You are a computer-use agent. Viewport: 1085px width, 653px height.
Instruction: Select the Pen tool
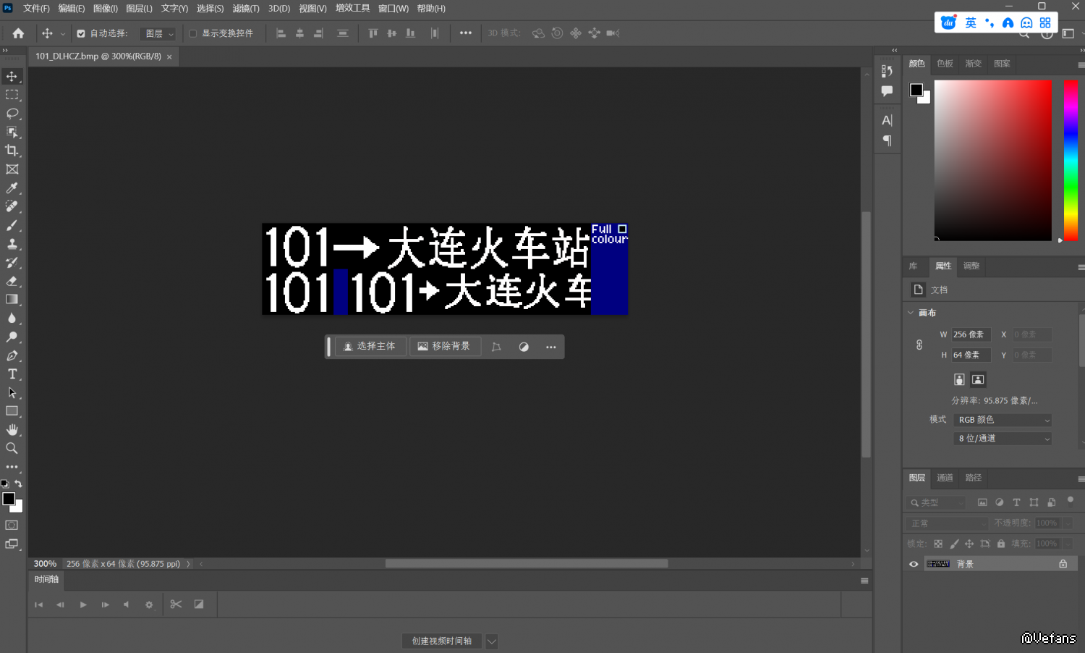coord(12,355)
